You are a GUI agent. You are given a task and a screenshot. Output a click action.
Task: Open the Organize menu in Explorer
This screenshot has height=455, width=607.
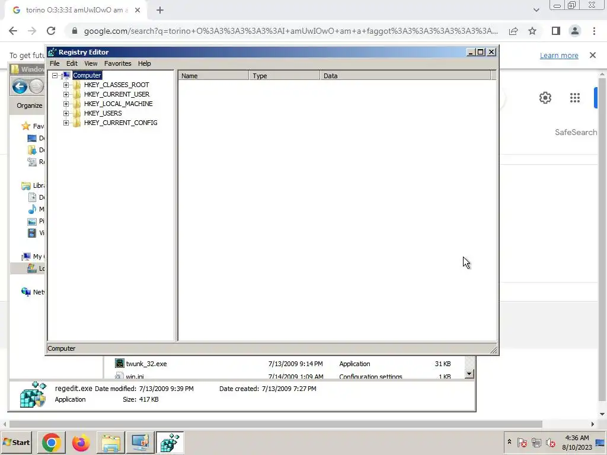pyautogui.click(x=30, y=105)
